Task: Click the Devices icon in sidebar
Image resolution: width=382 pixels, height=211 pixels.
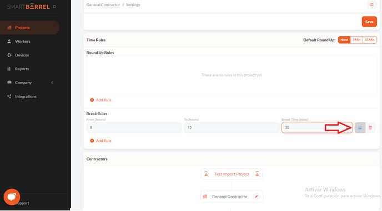Action: click(x=9, y=55)
